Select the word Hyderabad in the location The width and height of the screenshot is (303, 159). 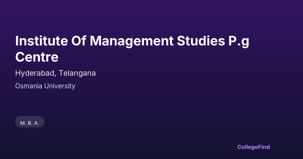[35, 73]
